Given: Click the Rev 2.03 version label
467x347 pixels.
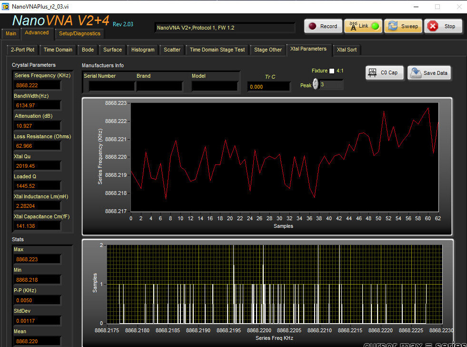Looking at the screenshot, I should [123, 24].
